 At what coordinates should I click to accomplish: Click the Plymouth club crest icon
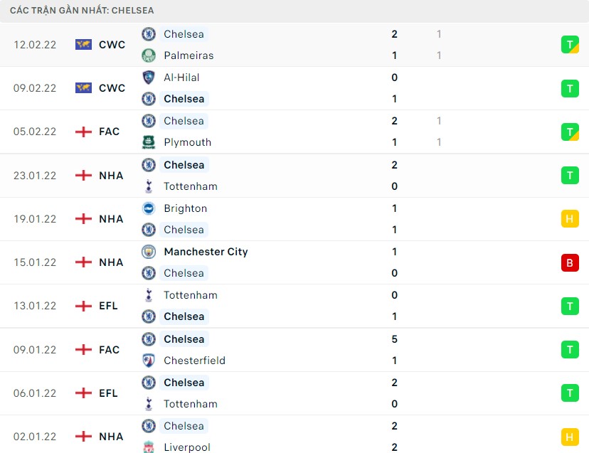(x=149, y=142)
